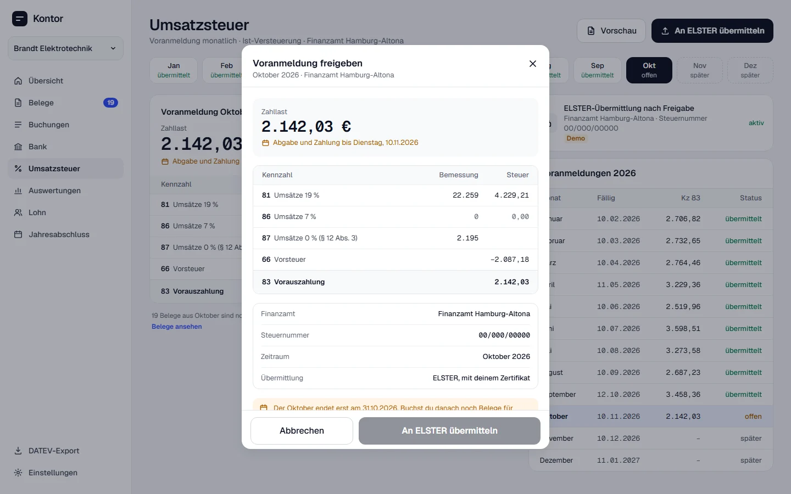This screenshot has height=494, width=791.
Task: Click the house icon beside Übersicht
Action: 18,81
